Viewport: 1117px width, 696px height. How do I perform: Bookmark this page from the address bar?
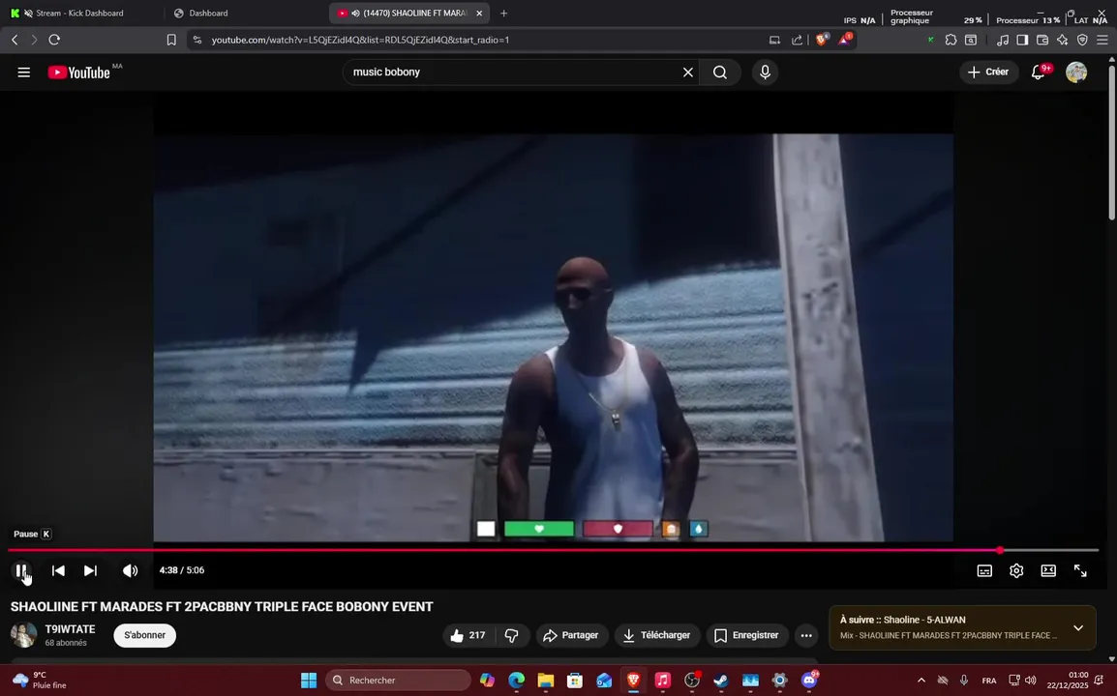coord(171,40)
